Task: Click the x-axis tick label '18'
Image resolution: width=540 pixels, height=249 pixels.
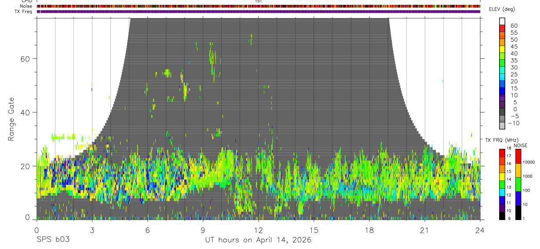Action: point(369,230)
